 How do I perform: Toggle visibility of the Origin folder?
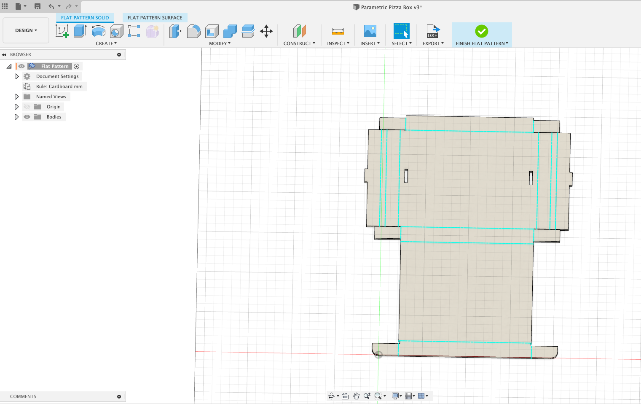(27, 107)
